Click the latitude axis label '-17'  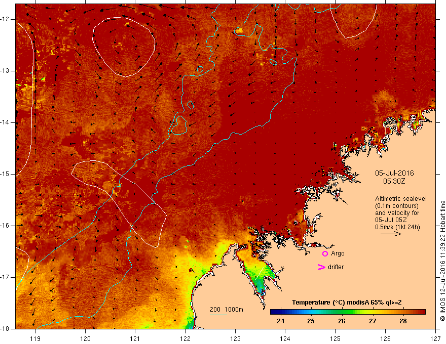pos(5,277)
